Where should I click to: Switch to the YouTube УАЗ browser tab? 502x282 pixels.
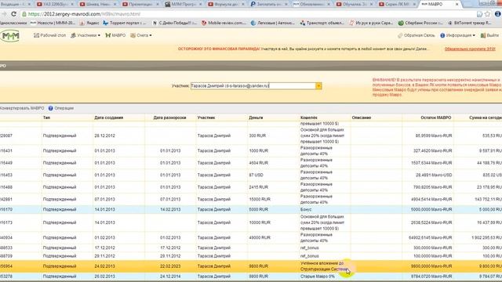[x=54, y=4]
